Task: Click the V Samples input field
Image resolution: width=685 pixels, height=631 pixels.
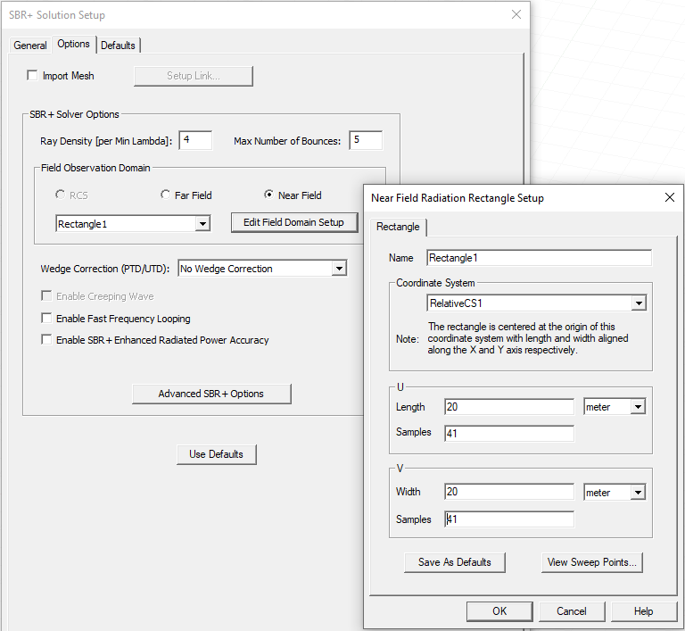Action: pyautogui.click(x=509, y=519)
